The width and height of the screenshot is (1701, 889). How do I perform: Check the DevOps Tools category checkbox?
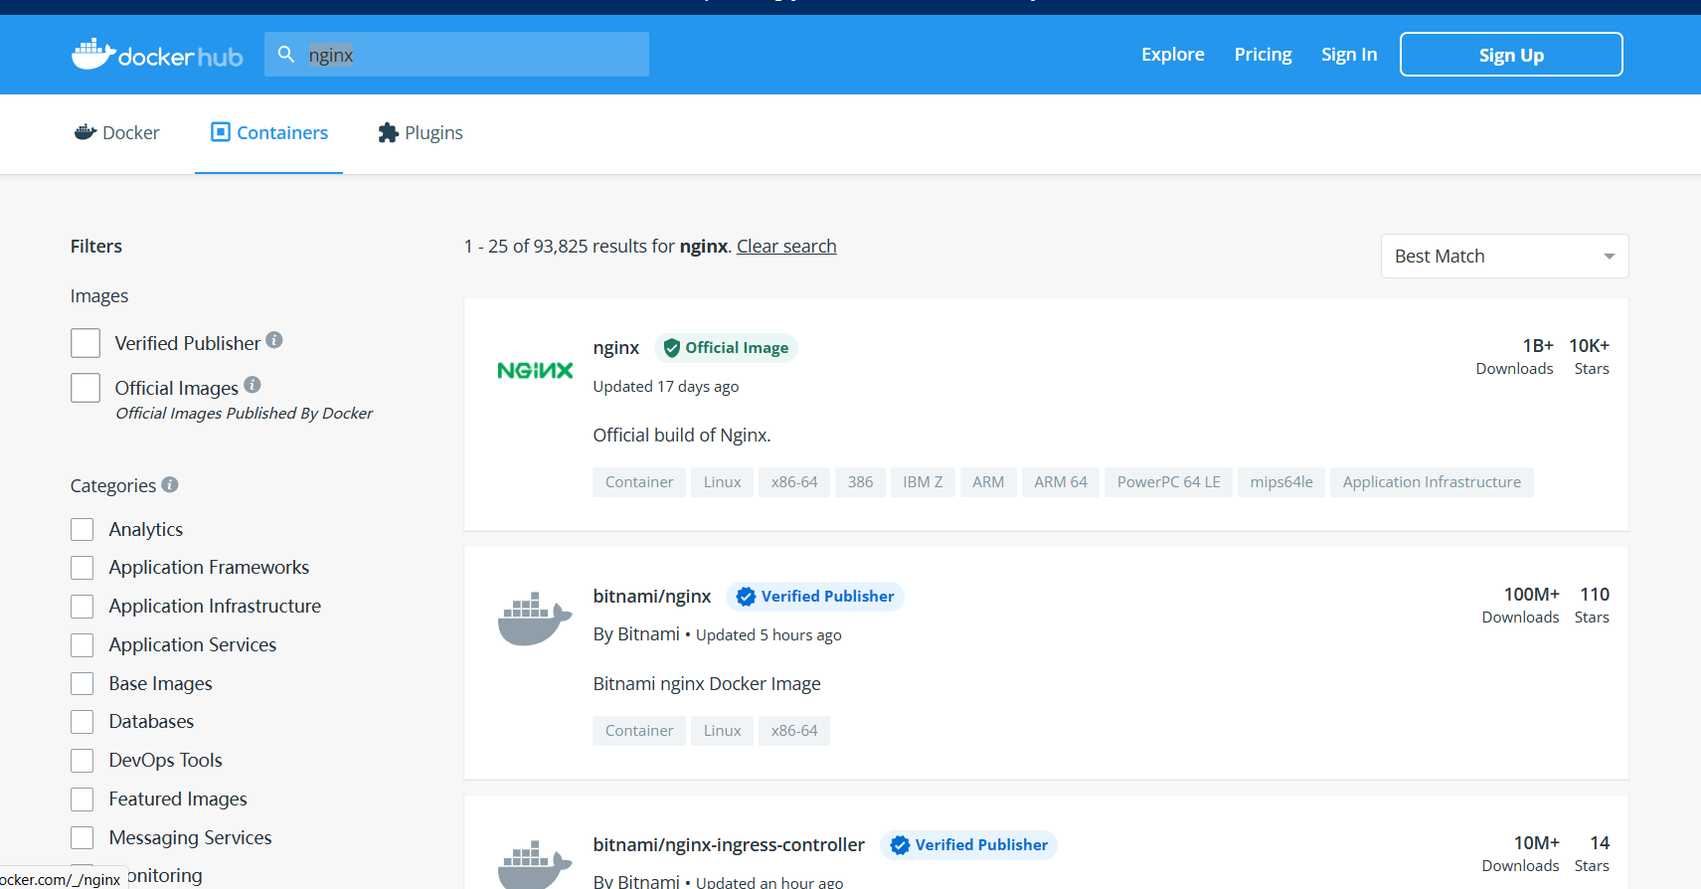coord(83,761)
